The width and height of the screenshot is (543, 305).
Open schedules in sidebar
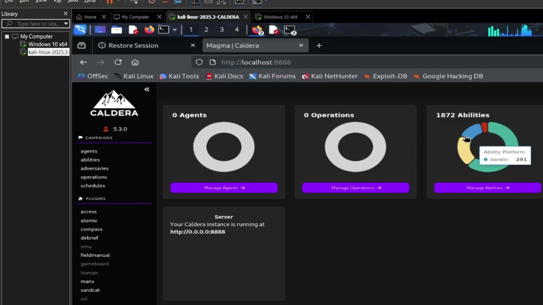(93, 186)
